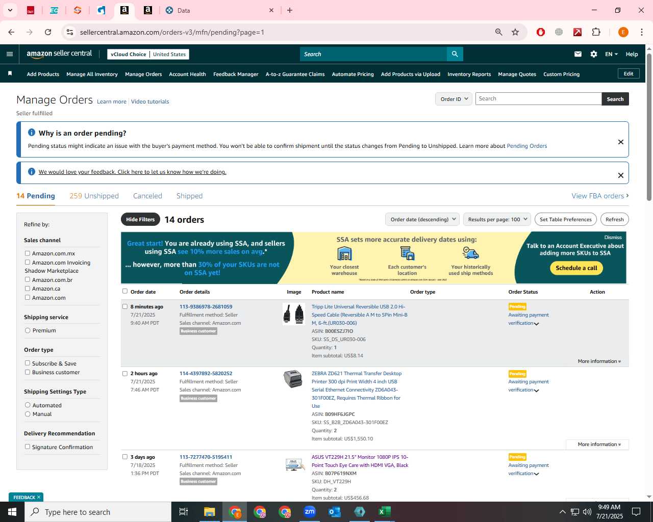Bookmark this page with the star icon
Screen dimensions: 653x522
coord(515,32)
